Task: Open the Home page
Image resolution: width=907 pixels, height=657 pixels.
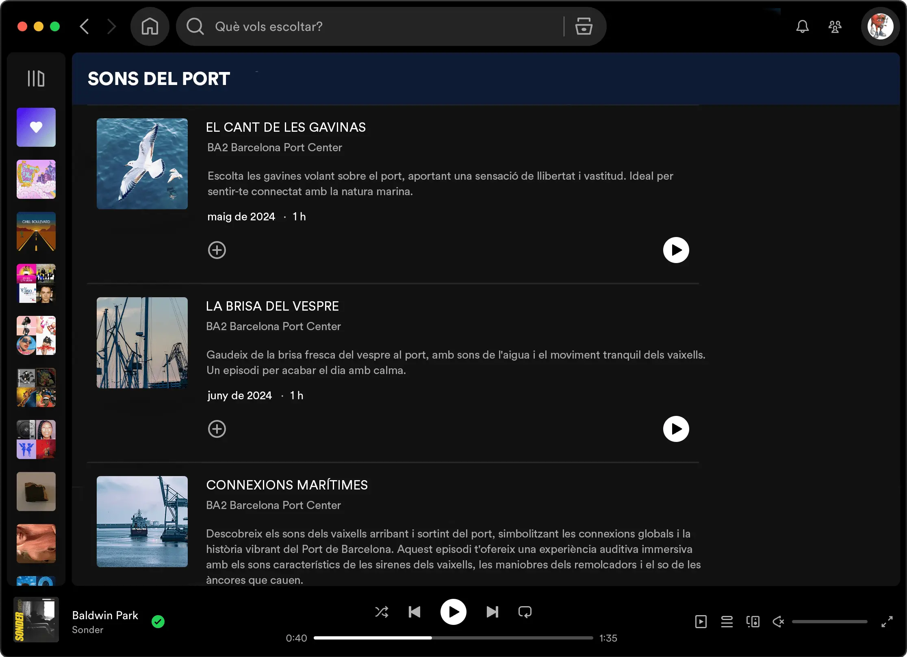Action: tap(149, 26)
